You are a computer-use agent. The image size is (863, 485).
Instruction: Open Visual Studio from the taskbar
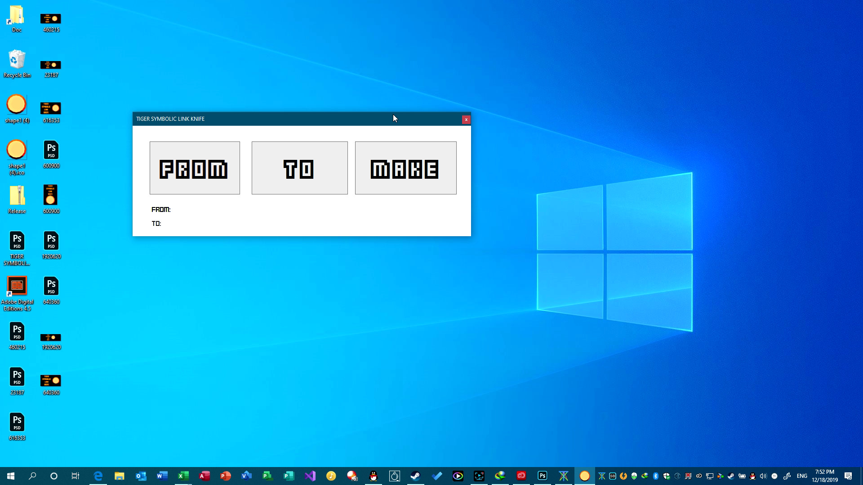pos(310,476)
